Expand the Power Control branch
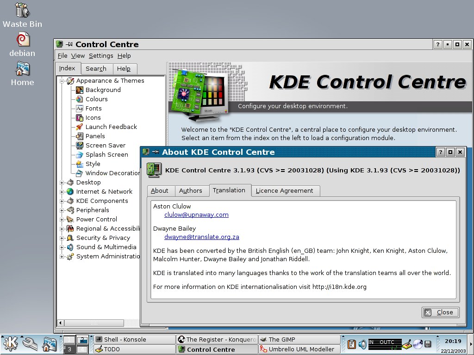 point(62,220)
